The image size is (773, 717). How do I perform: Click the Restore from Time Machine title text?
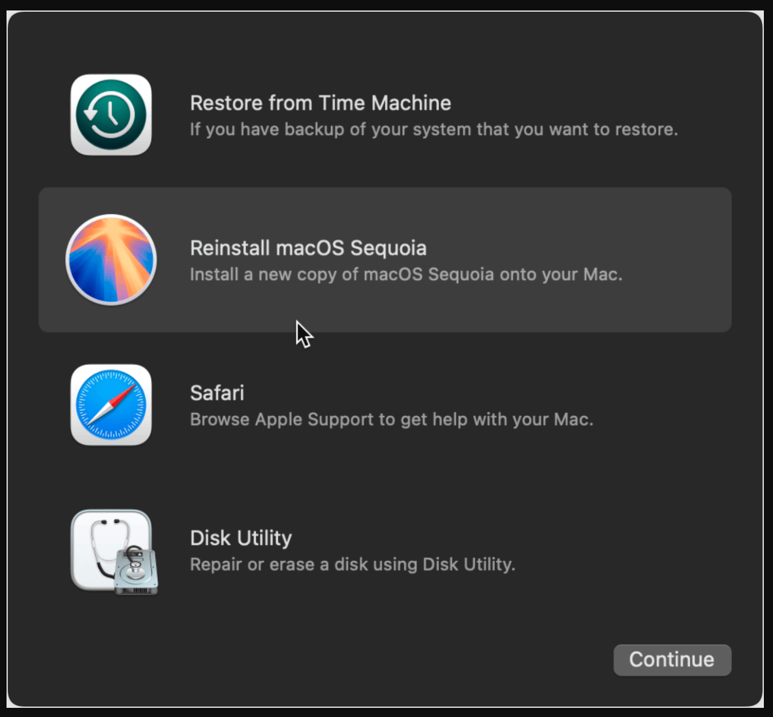coord(320,103)
